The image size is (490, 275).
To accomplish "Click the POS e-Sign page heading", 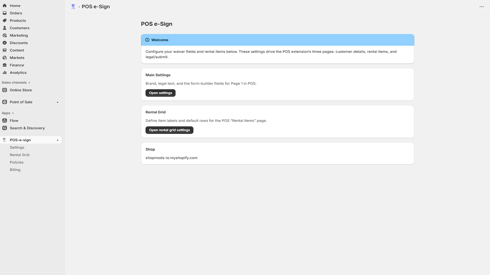I will (156, 24).
